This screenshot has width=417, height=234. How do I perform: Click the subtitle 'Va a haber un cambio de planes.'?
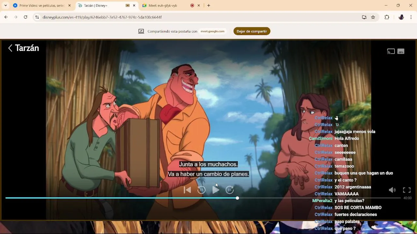click(x=208, y=174)
